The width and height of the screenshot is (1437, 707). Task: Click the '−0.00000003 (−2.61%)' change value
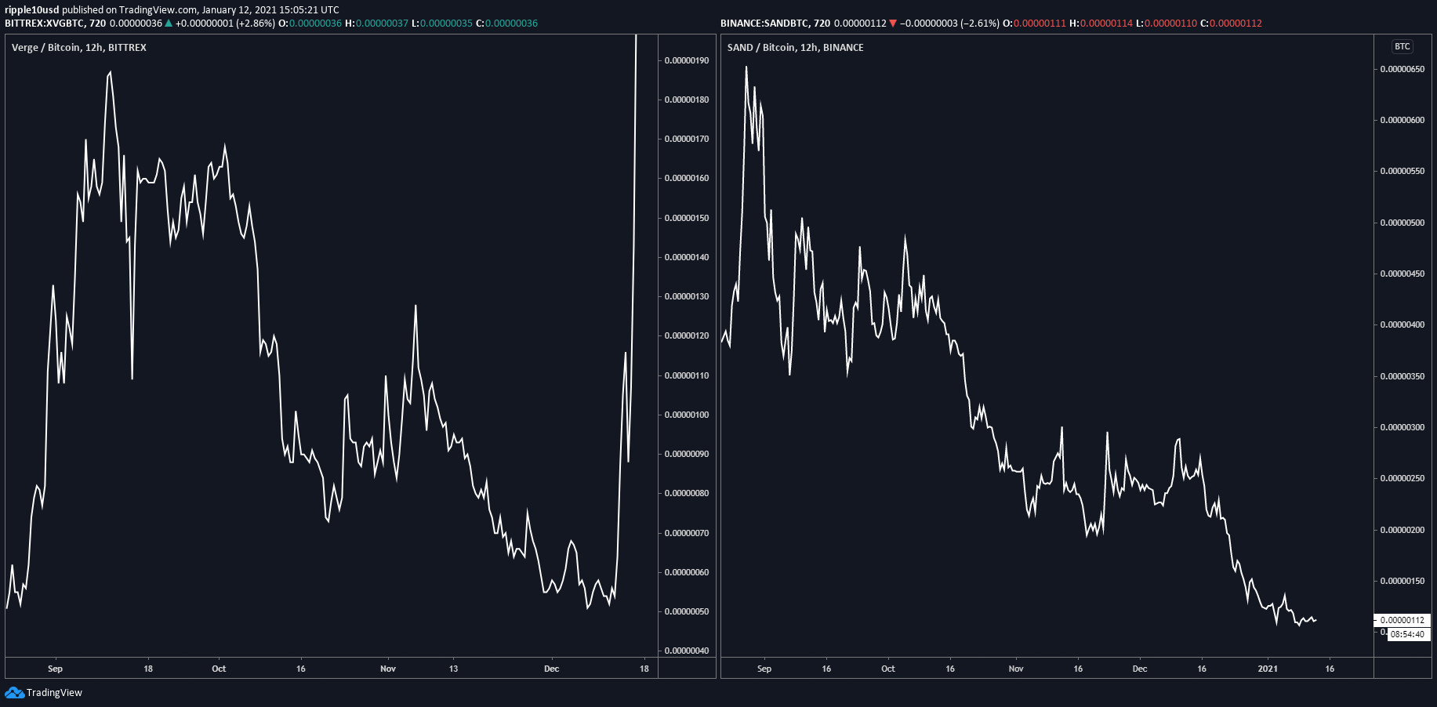tap(949, 23)
